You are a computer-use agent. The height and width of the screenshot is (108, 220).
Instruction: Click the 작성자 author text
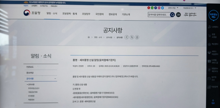click(x=78, y=66)
